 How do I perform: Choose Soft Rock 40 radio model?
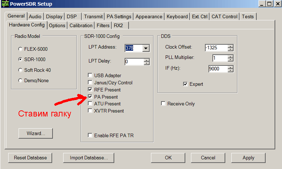point(20,70)
